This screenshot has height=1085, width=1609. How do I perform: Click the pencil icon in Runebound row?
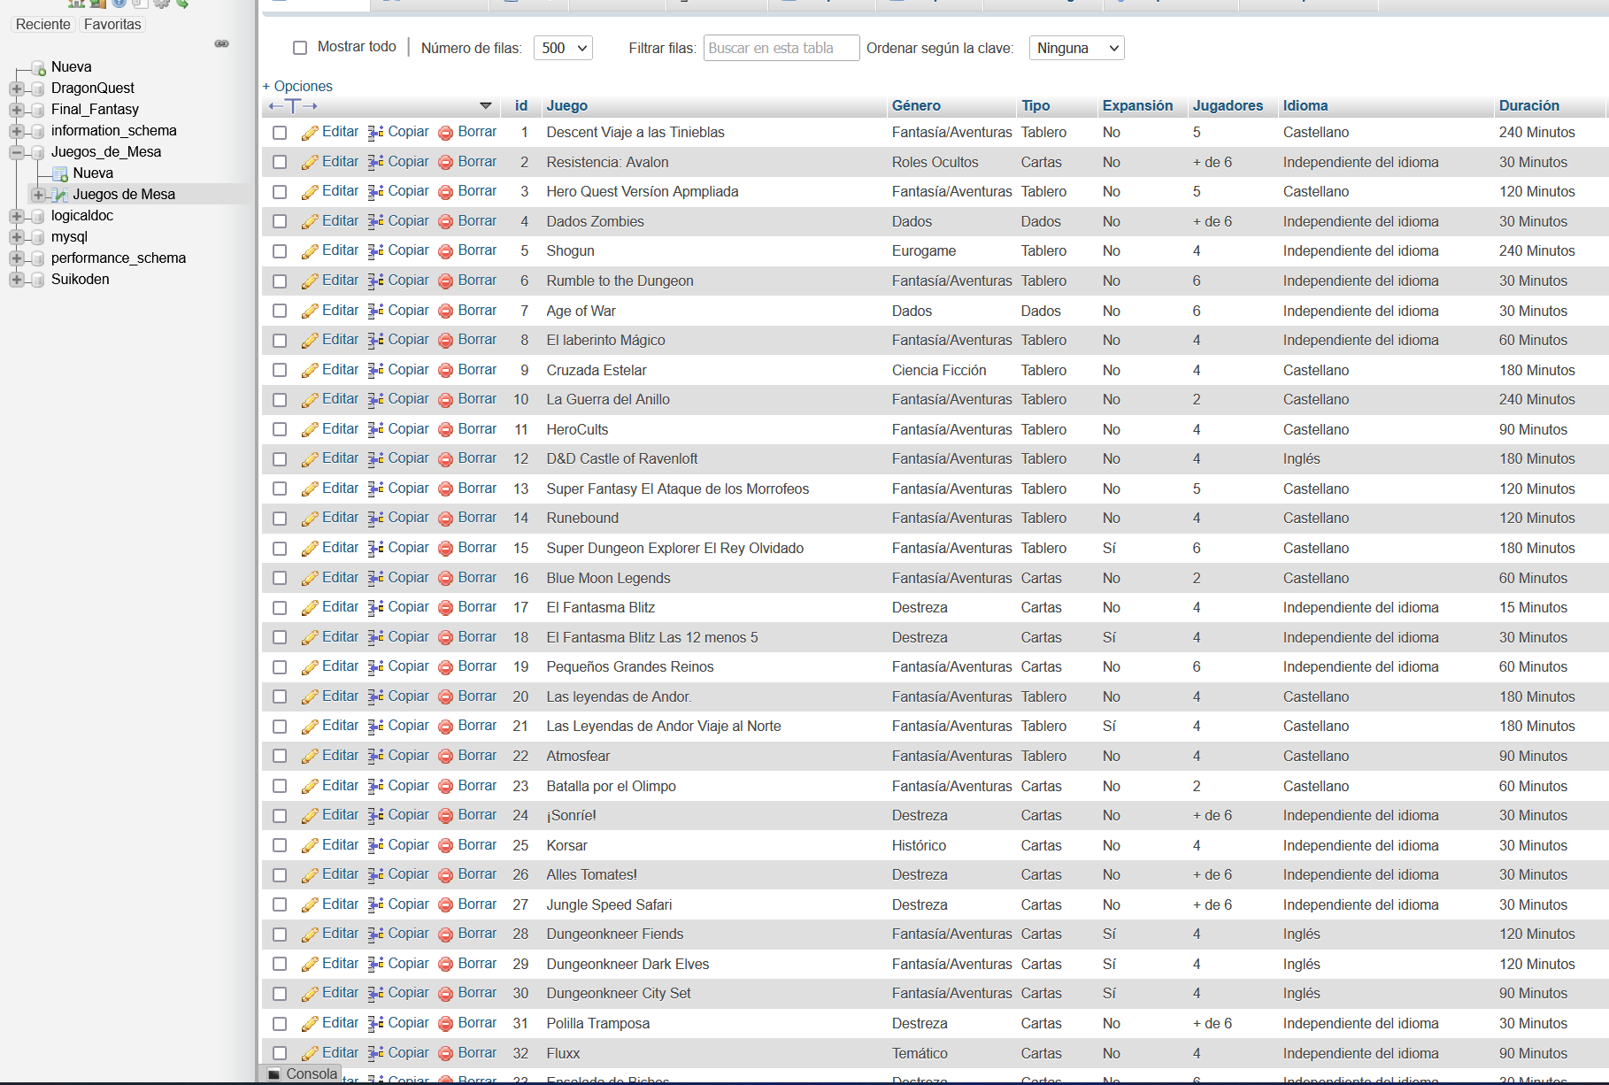[x=310, y=519]
